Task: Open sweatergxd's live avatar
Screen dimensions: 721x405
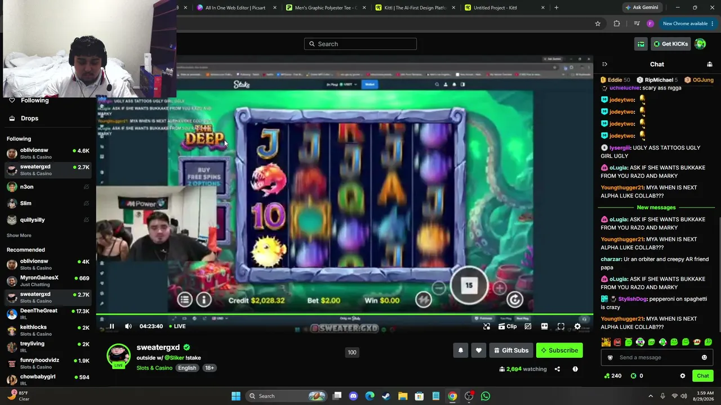Action: click(x=118, y=355)
